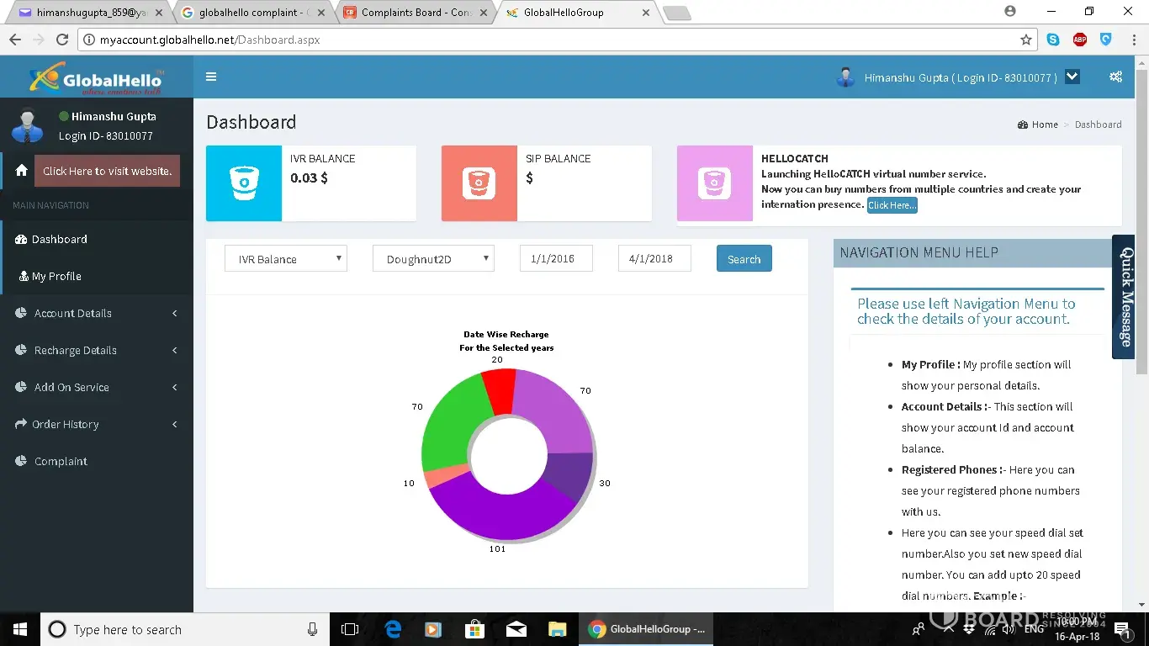The height and width of the screenshot is (646, 1149).
Task: Open the IVR Balance dropdown
Action: (286, 259)
